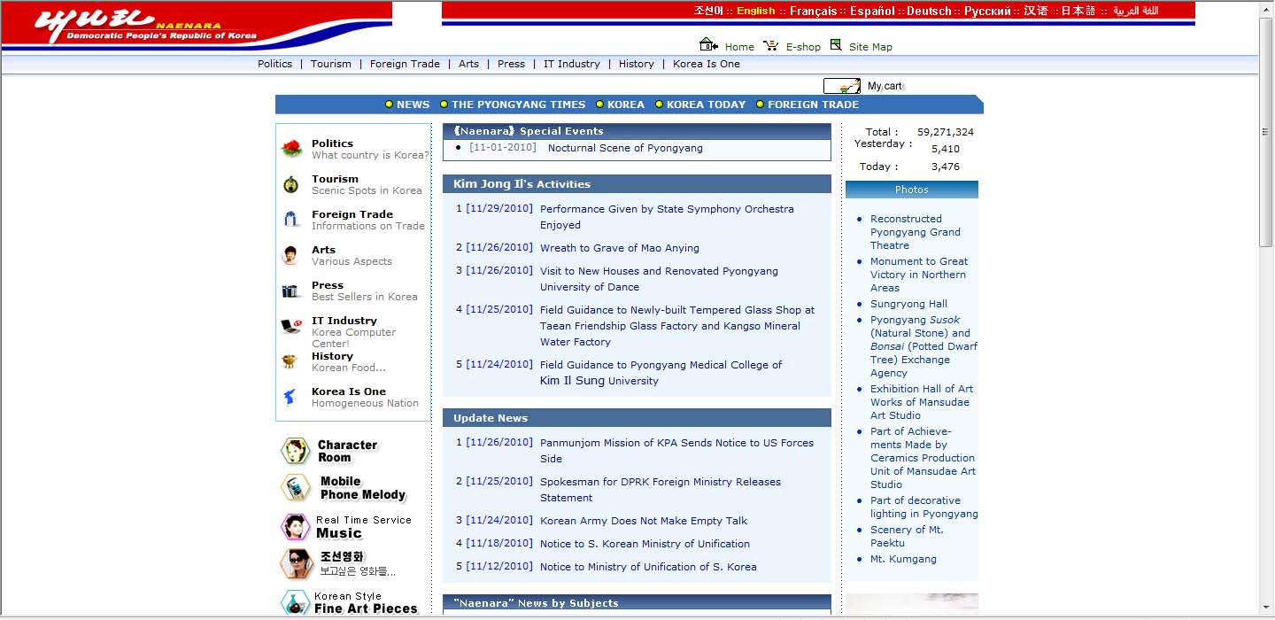1275x620 pixels.
Task: Select the IT Industry laptop icon
Action: tap(291, 326)
